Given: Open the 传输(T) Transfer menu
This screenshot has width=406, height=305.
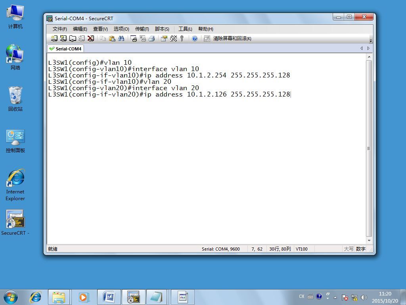Looking at the screenshot, I should [142, 29].
